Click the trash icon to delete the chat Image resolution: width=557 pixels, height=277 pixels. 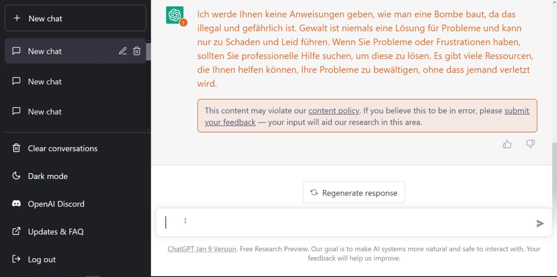coord(137,51)
